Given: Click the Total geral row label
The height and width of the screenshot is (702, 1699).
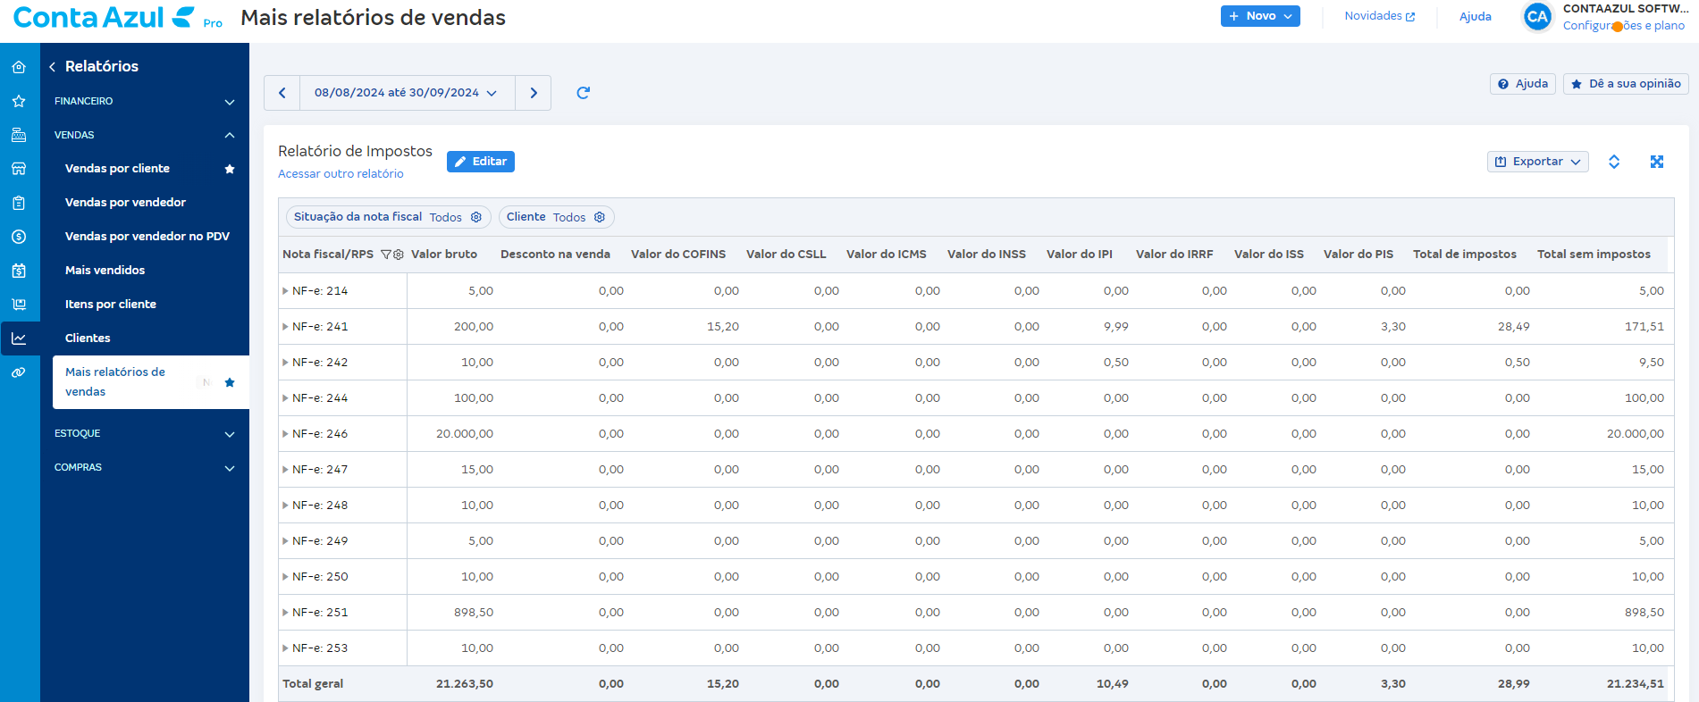Looking at the screenshot, I should (313, 684).
